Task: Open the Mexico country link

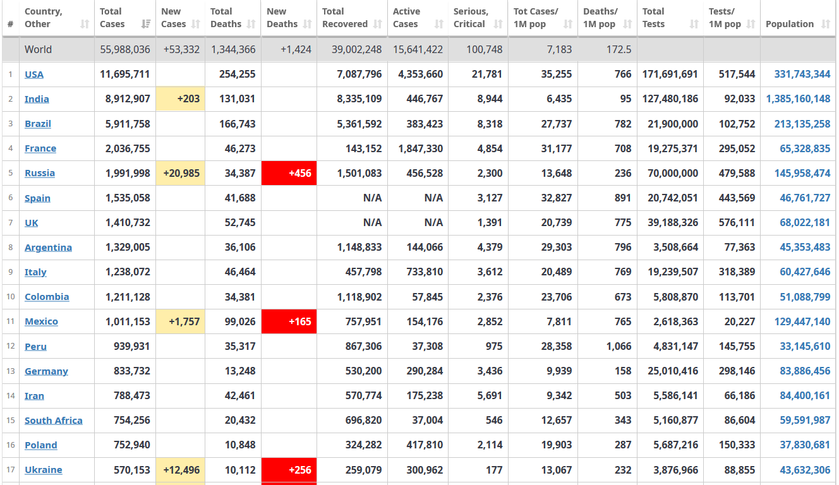Action: click(x=41, y=321)
